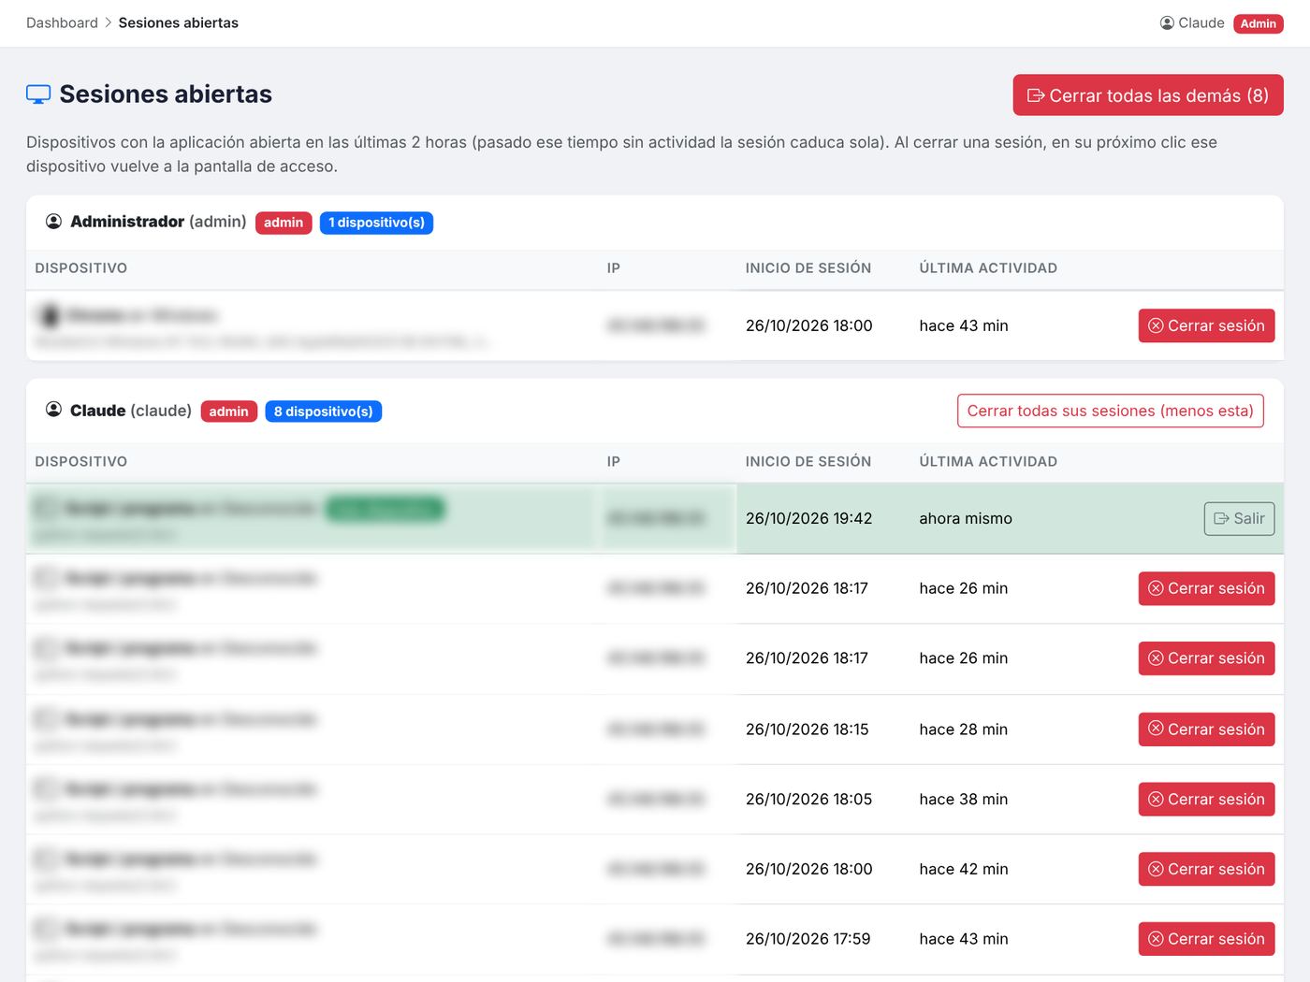Click Claude username in top header
This screenshot has height=982, width=1310.
[x=1201, y=22]
